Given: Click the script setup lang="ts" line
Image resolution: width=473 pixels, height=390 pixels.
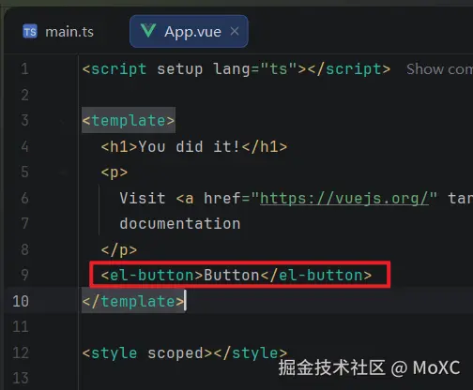Looking at the screenshot, I should tap(236, 69).
